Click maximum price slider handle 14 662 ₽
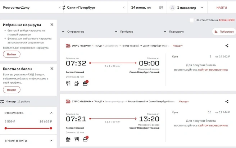 coord(51,128)
